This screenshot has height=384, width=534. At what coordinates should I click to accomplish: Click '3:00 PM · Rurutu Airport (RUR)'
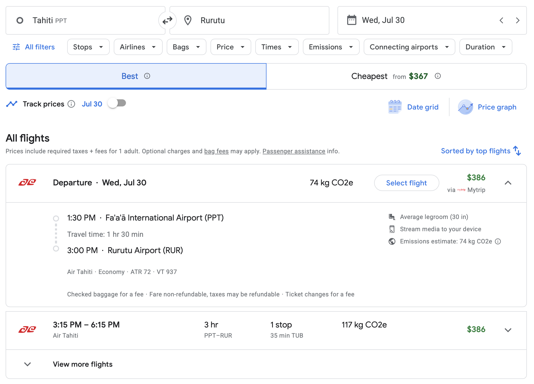[125, 250]
